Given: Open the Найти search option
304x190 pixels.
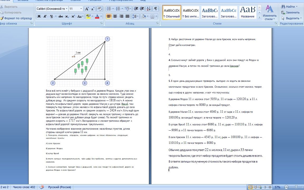Looking at the screenshot, I should click(289, 7).
